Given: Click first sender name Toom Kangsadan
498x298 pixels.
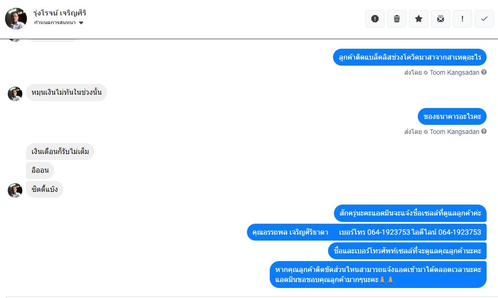Looking at the screenshot, I should pos(454,72).
